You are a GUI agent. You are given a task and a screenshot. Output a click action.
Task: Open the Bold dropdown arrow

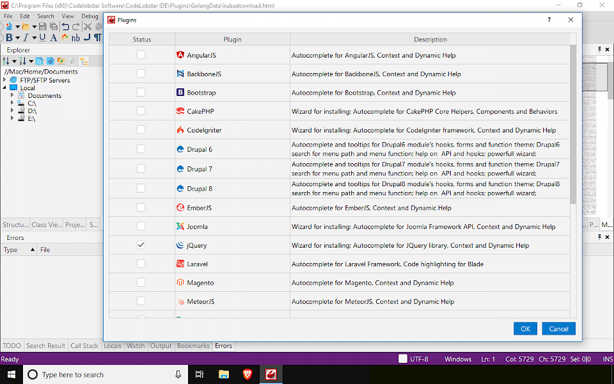17,38
